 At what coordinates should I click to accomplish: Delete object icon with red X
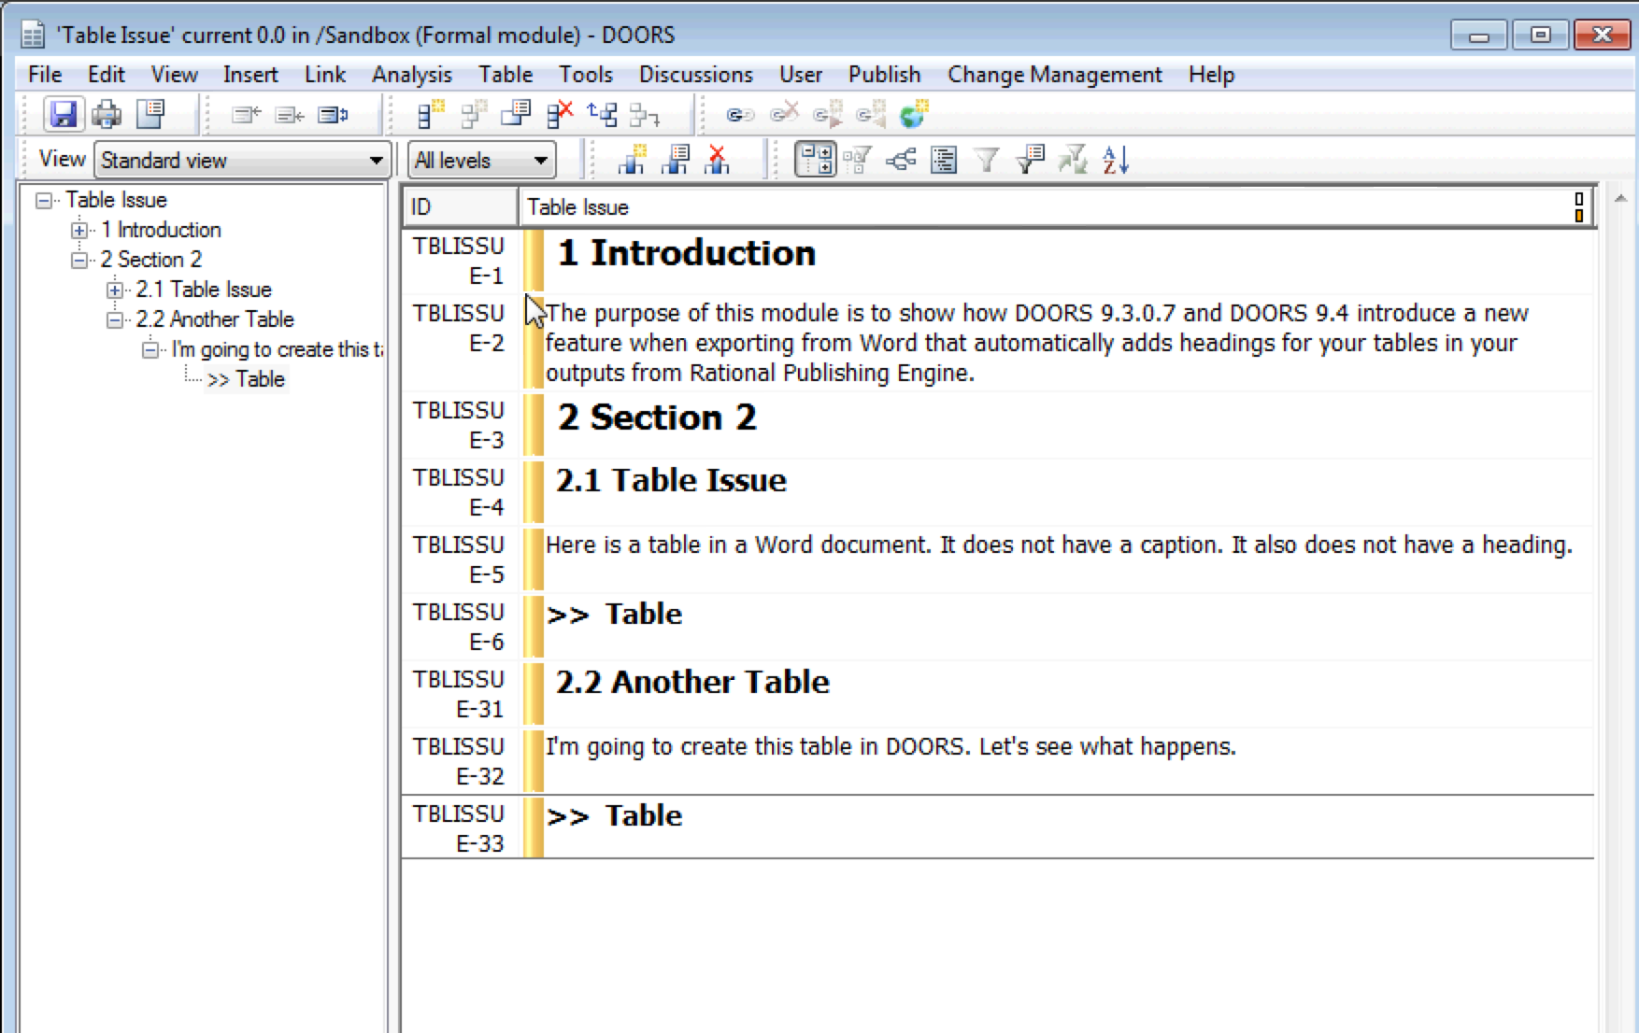(560, 115)
